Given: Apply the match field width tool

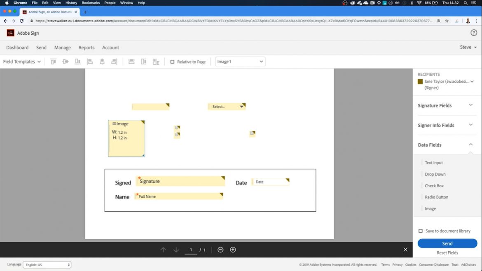Looking at the screenshot, I should click(x=131, y=61).
